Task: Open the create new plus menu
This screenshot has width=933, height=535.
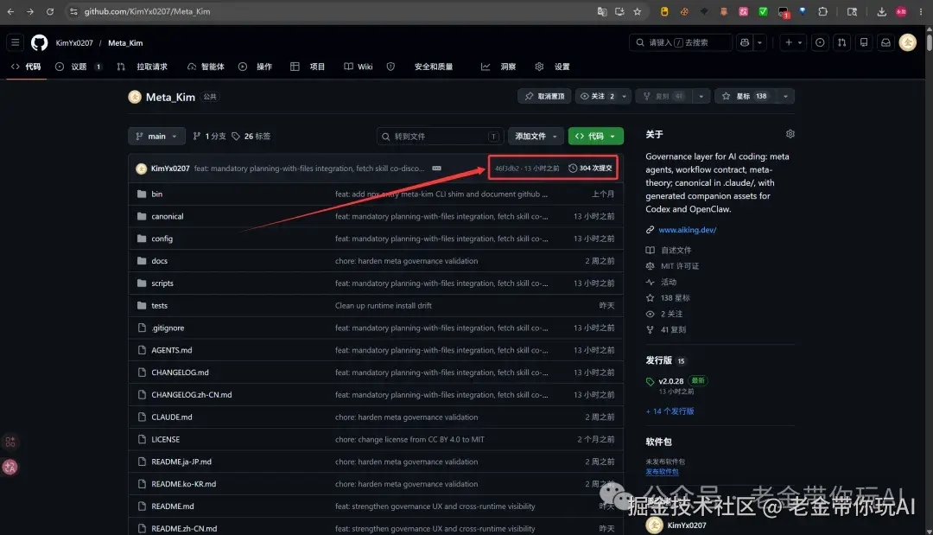Action: coord(793,42)
